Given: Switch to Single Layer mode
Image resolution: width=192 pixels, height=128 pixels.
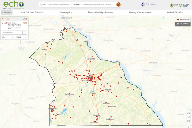Looking at the screenshot, I should click(x=183, y=19).
